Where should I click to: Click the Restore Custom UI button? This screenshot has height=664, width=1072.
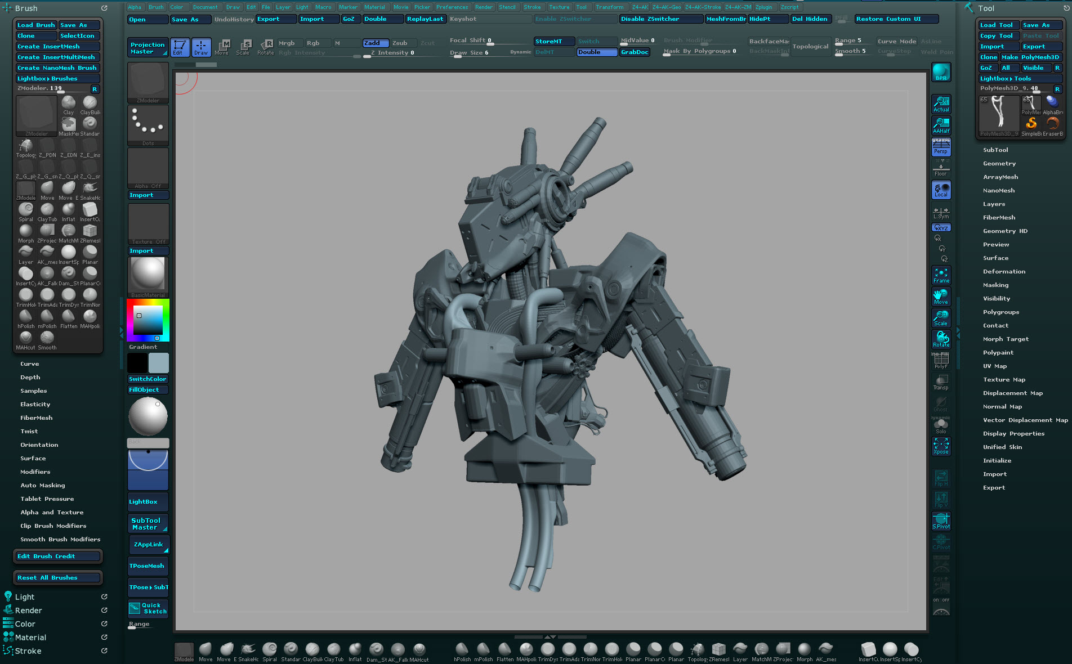pyautogui.click(x=888, y=19)
